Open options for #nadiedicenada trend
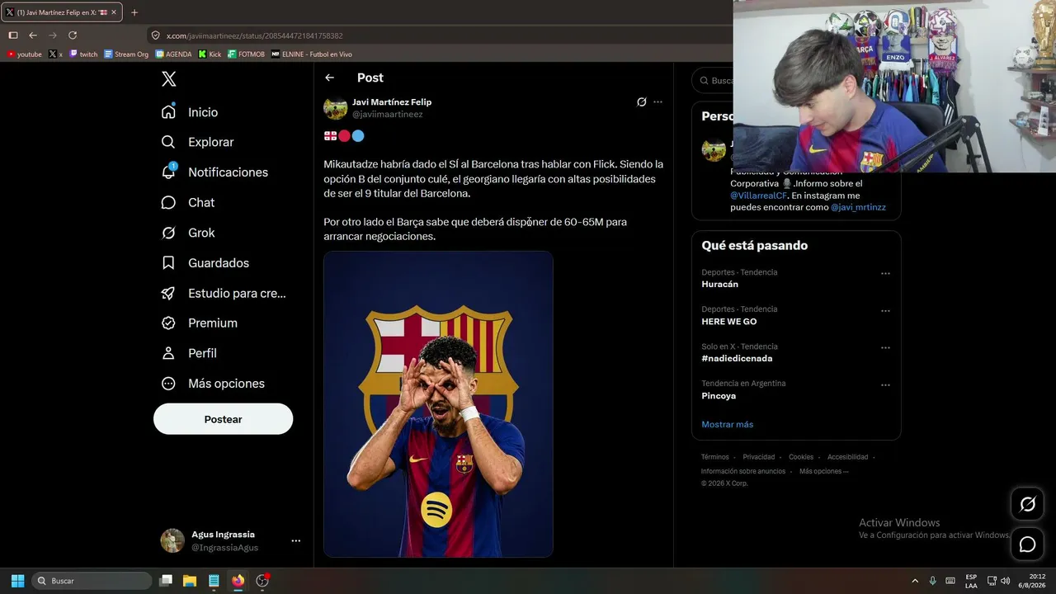 pyautogui.click(x=885, y=347)
